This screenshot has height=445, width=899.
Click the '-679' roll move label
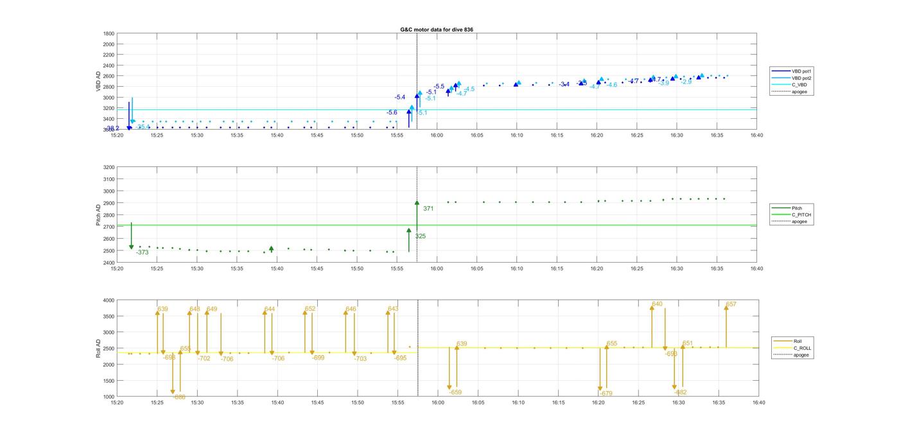point(606,393)
